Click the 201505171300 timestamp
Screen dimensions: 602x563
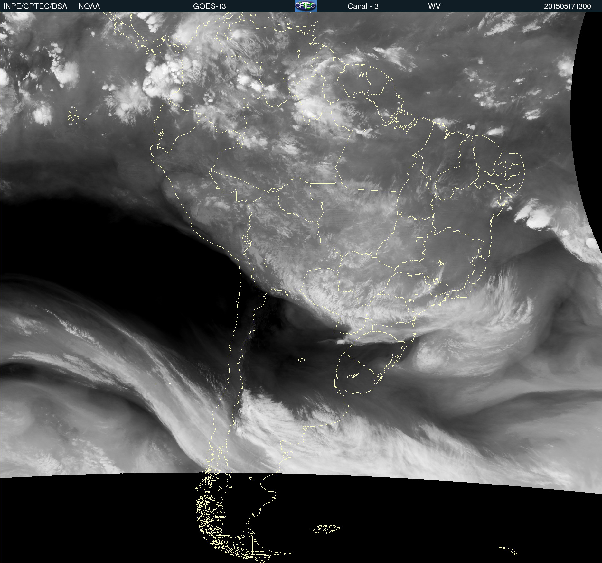point(567,6)
